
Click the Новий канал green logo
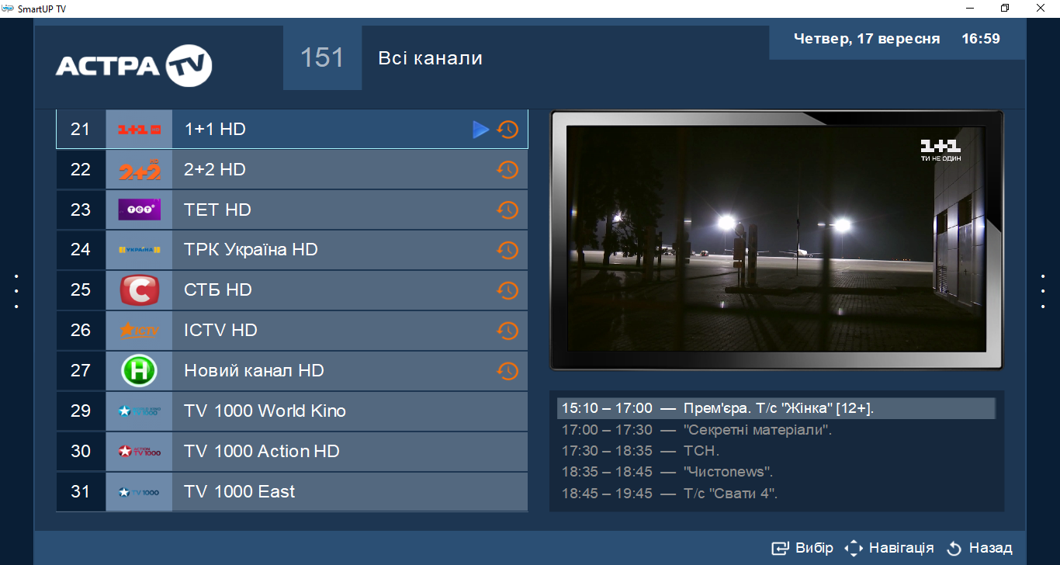click(x=139, y=371)
